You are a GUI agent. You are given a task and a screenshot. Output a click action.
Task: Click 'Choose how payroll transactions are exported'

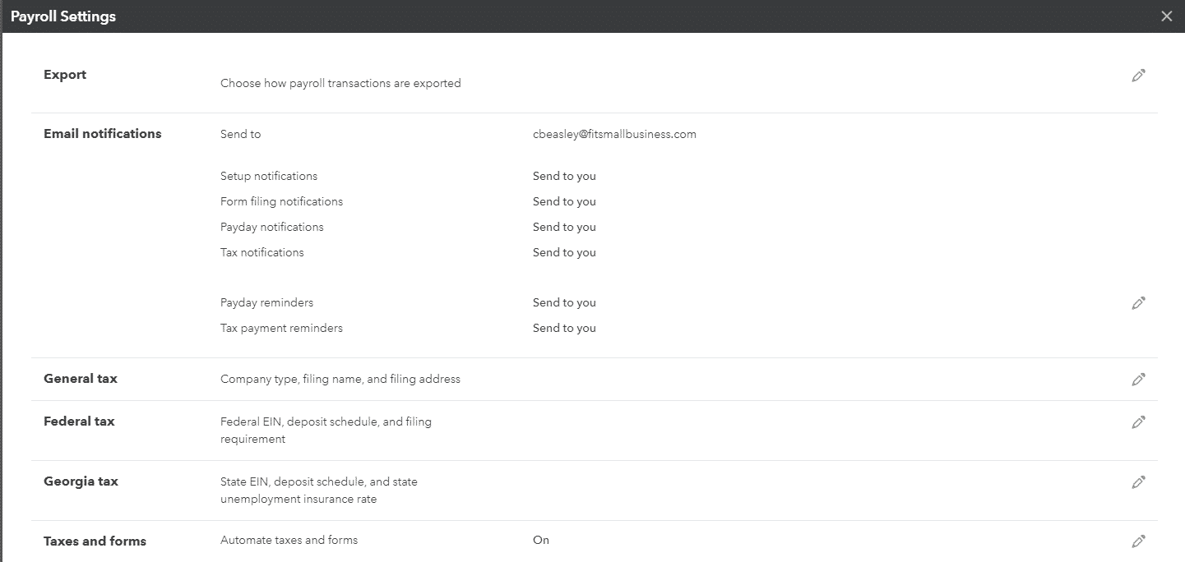pyautogui.click(x=340, y=83)
